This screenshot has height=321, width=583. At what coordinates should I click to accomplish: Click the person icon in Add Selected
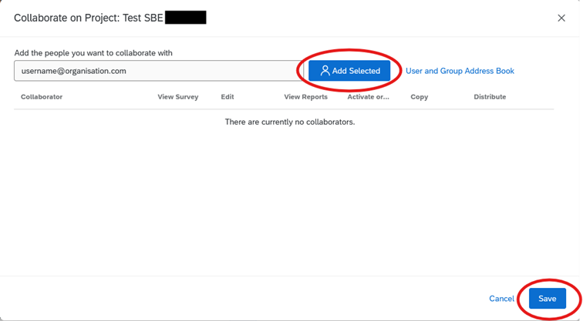tap(325, 71)
